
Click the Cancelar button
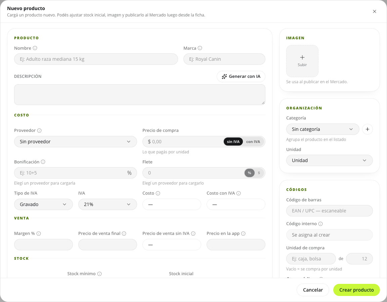click(x=313, y=290)
